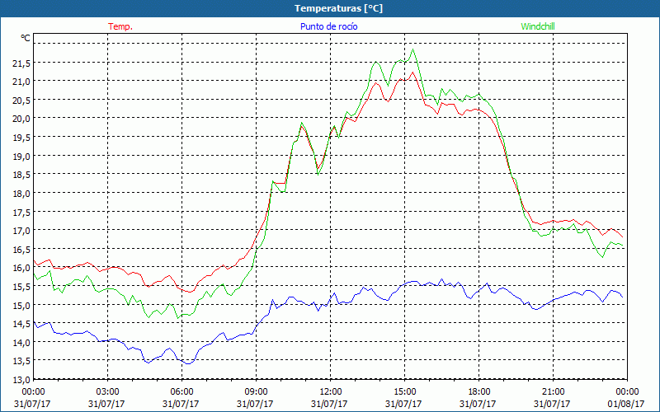
Task: Click the 31/07/17 date under 12:00
Action: pyautogui.click(x=329, y=404)
